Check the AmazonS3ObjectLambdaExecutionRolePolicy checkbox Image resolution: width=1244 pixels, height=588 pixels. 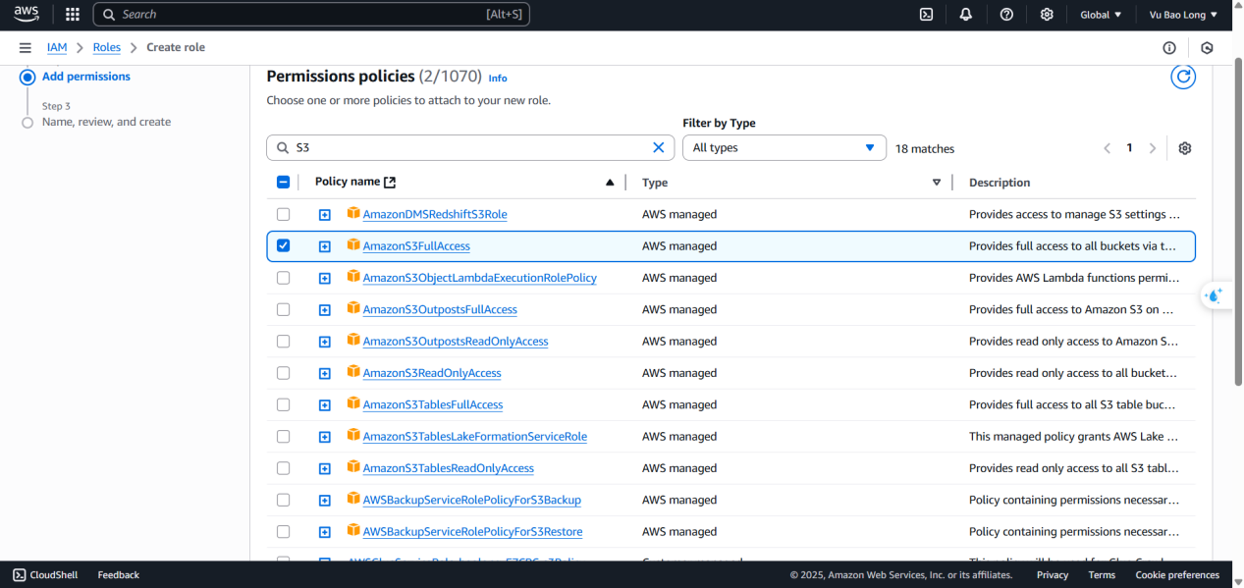click(284, 278)
